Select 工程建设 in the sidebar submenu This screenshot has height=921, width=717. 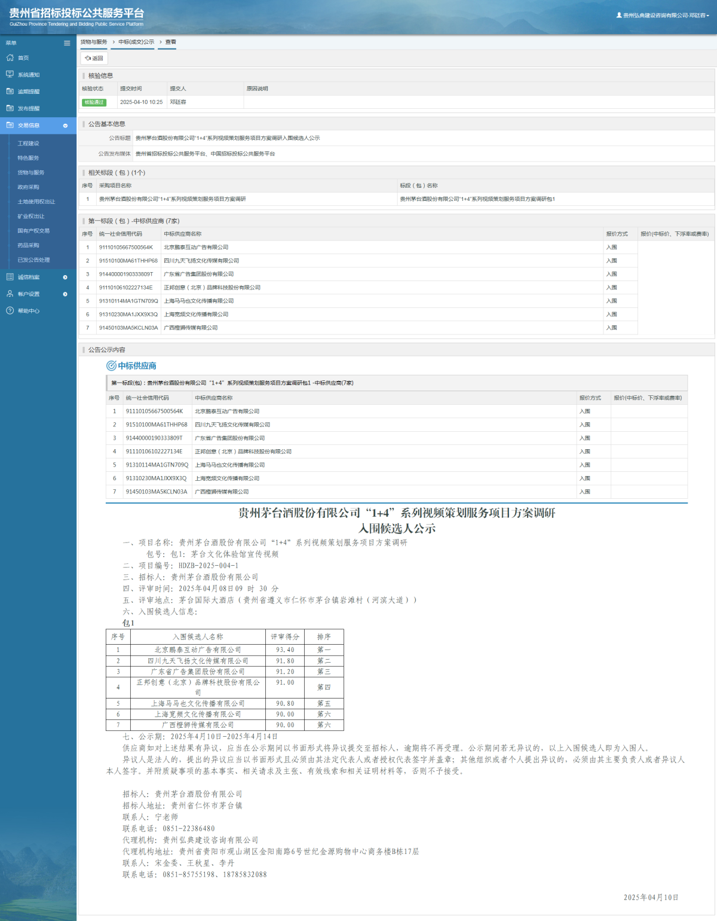click(x=28, y=144)
